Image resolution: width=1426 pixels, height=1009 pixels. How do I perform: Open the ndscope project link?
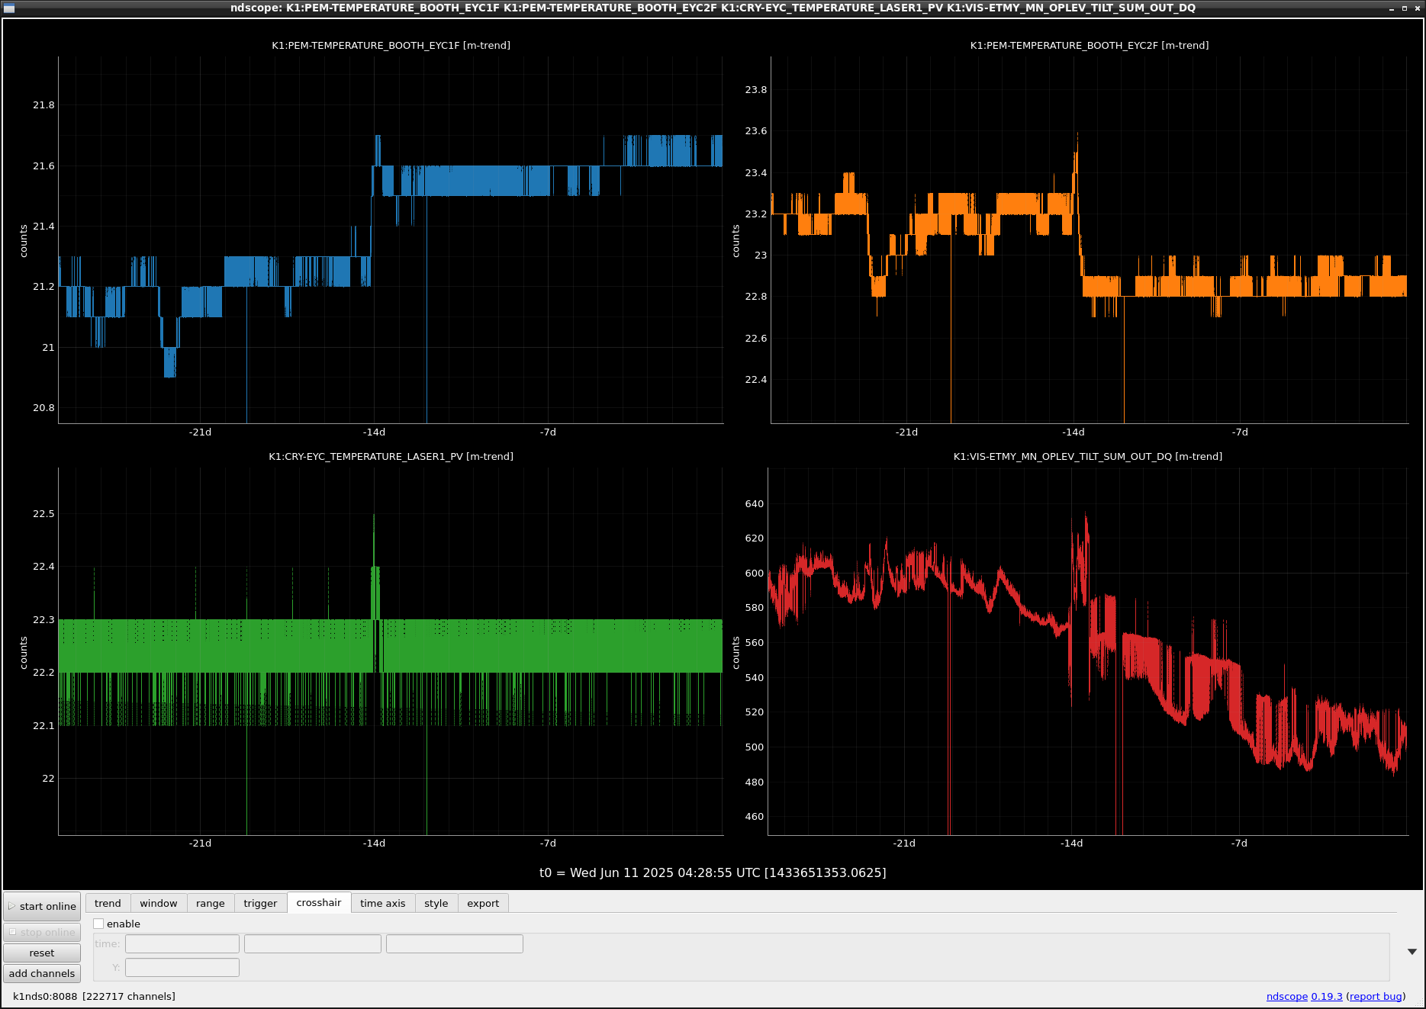[1286, 996]
